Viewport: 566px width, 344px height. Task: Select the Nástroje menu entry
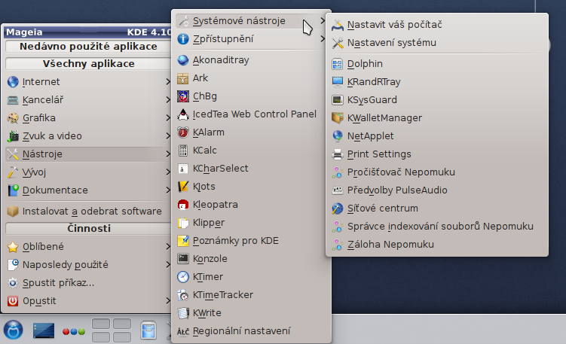tap(88, 154)
